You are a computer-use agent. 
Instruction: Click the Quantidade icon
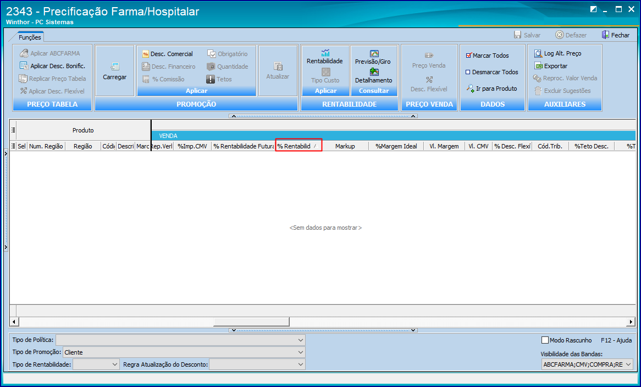(x=211, y=67)
